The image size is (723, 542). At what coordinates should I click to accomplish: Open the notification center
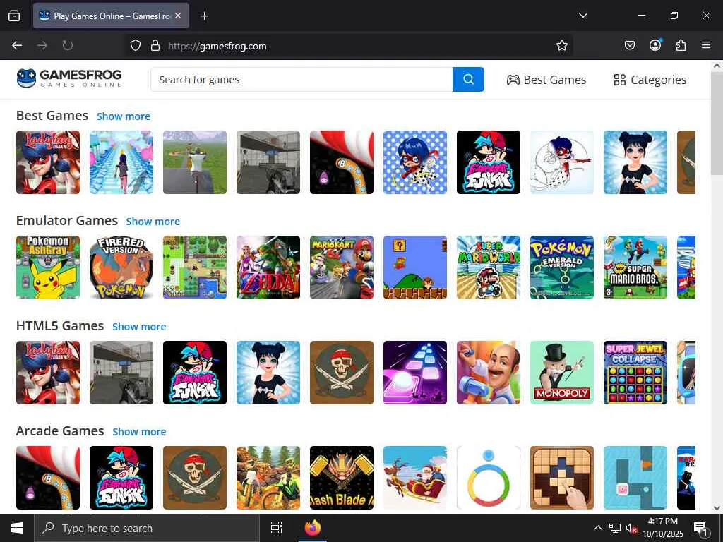click(x=701, y=529)
